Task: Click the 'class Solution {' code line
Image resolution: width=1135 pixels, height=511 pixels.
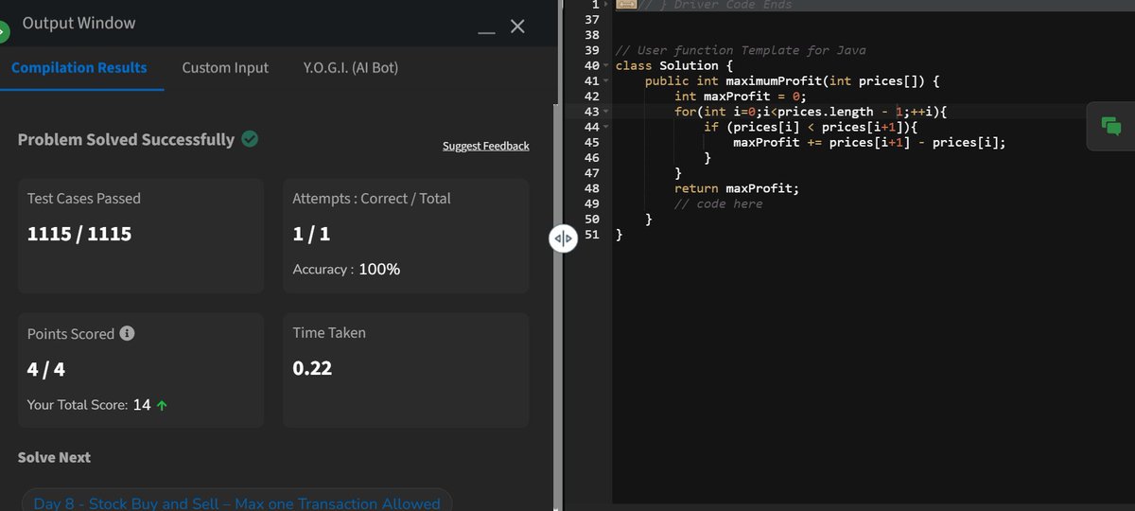Action: pyautogui.click(x=673, y=66)
